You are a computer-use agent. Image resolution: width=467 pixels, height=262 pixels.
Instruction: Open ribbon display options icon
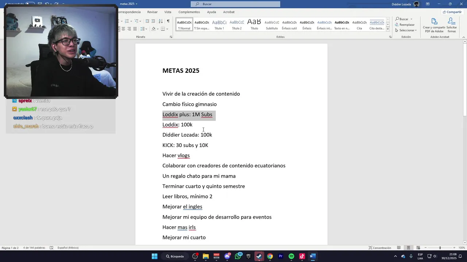point(428,4)
